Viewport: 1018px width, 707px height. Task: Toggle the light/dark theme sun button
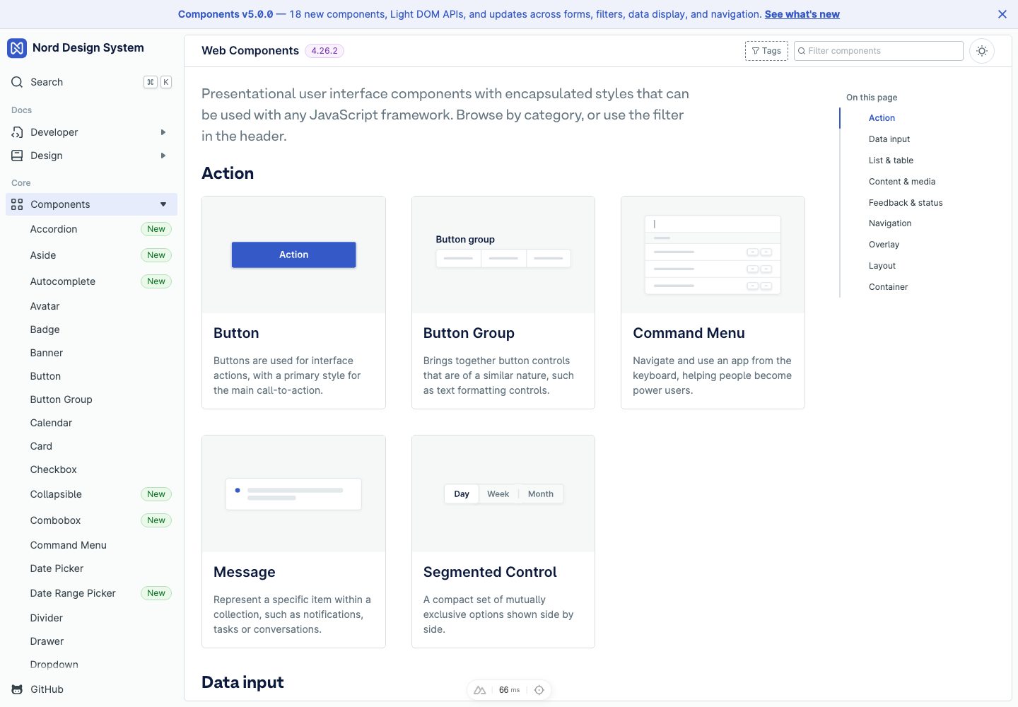click(982, 51)
